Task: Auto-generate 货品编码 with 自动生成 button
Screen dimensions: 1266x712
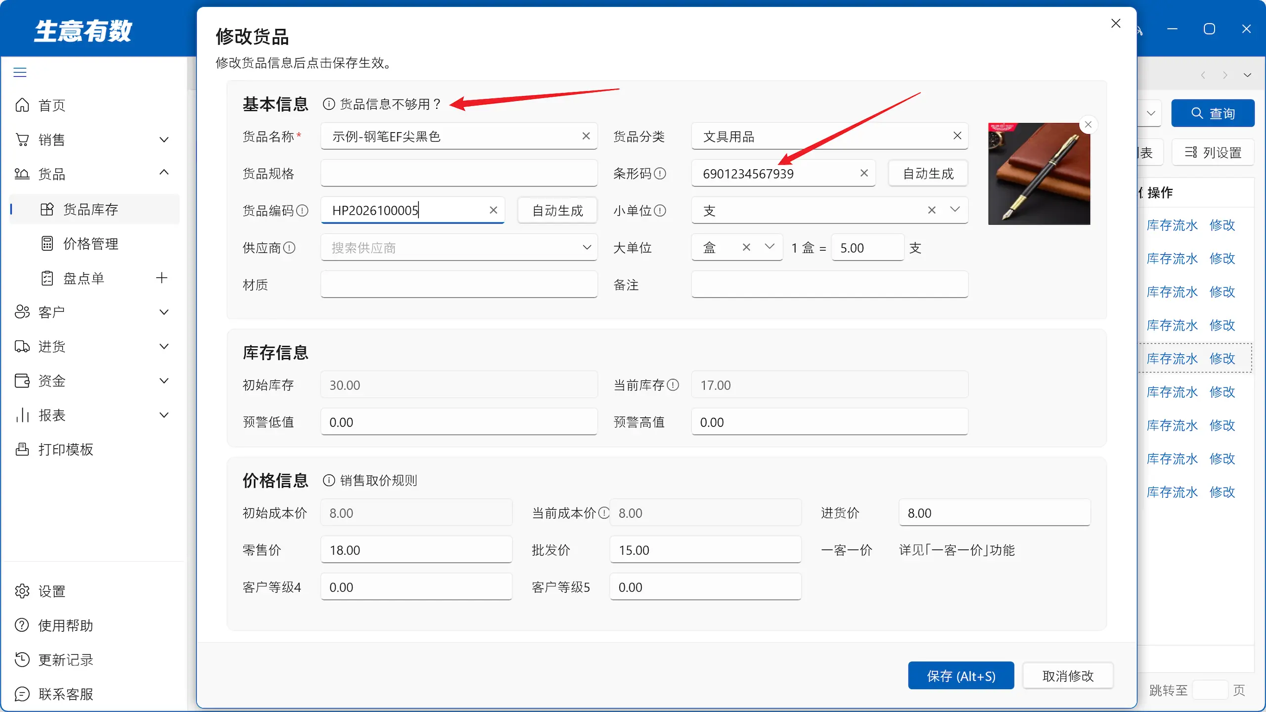Action: click(x=557, y=211)
